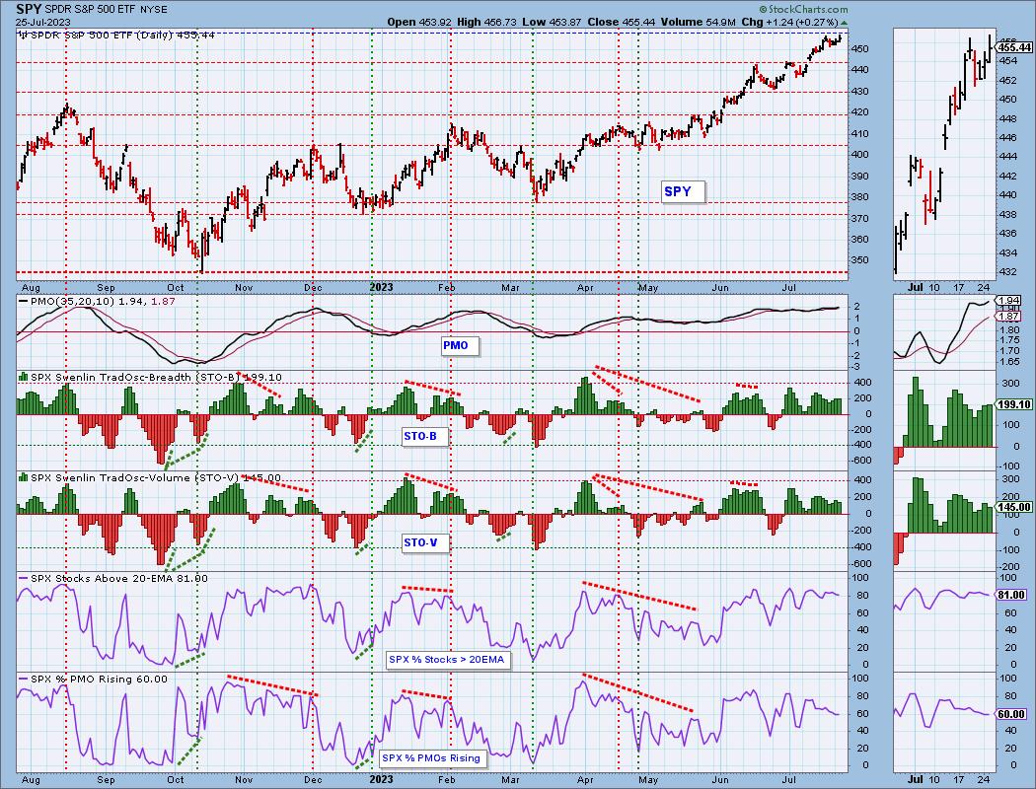Click the 'Volume 54.9M' value in header
The image size is (1036, 789).
click(699, 22)
